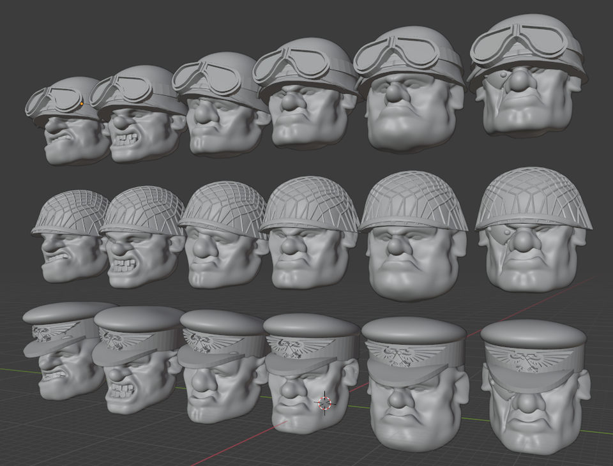613x466 pixels.
Task: Select the eye-patch head wearing netted helmet
Action: pos(534,230)
